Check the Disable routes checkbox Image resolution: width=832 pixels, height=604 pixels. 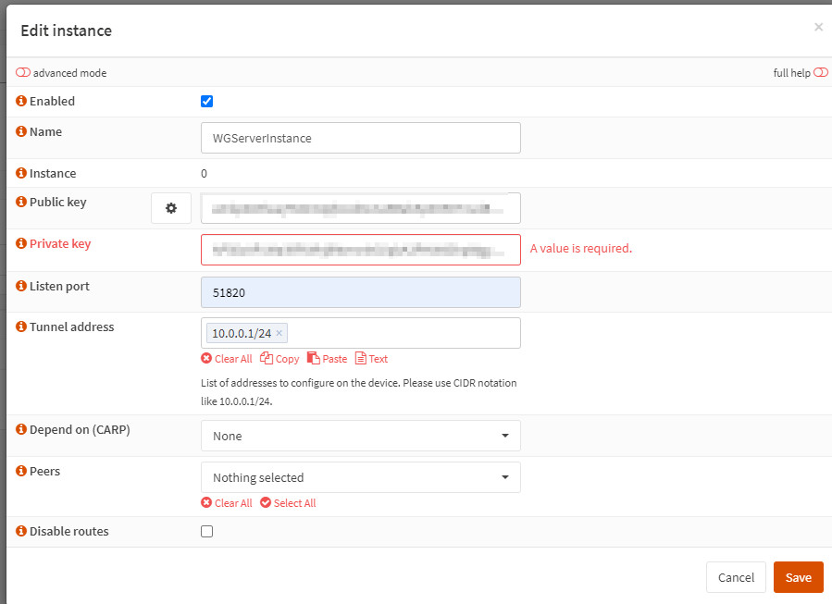tap(207, 531)
